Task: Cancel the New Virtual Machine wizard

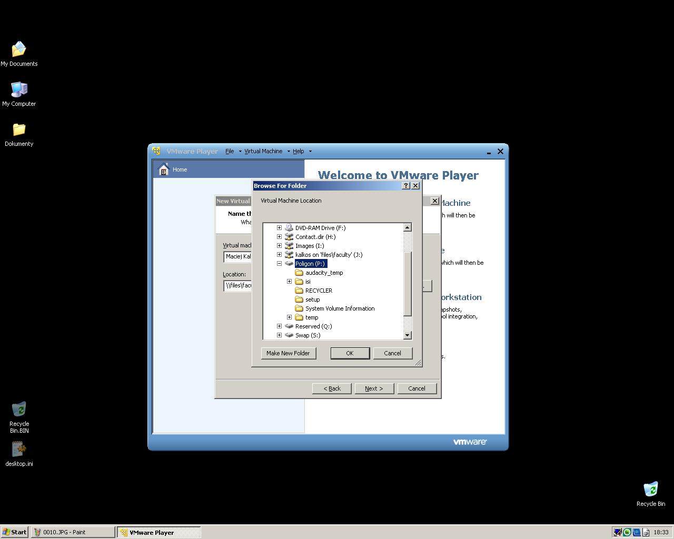Action: tap(417, 388)
